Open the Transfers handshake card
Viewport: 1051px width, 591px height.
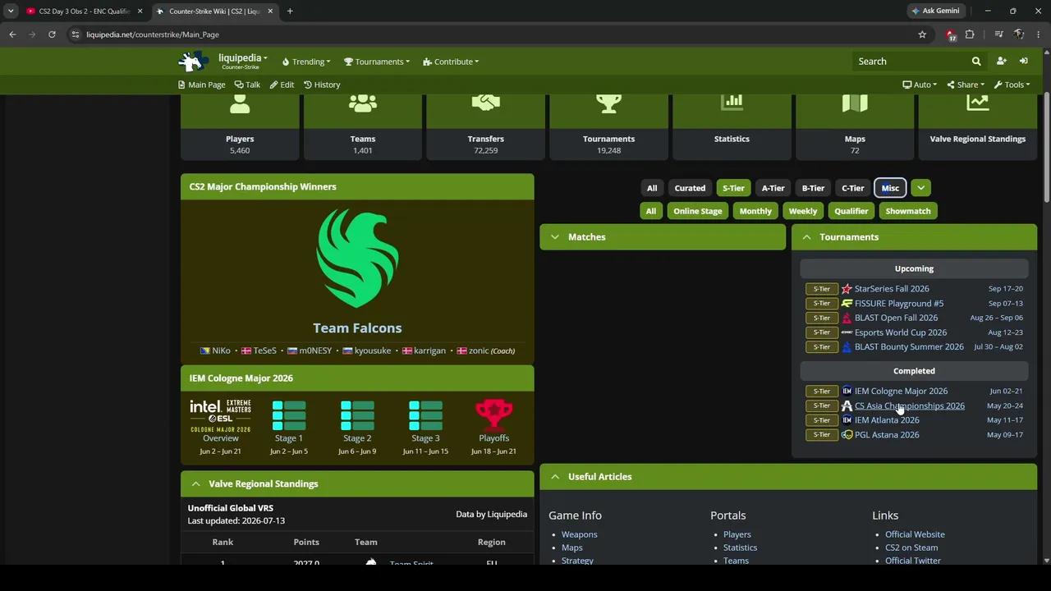coord(486,103)
